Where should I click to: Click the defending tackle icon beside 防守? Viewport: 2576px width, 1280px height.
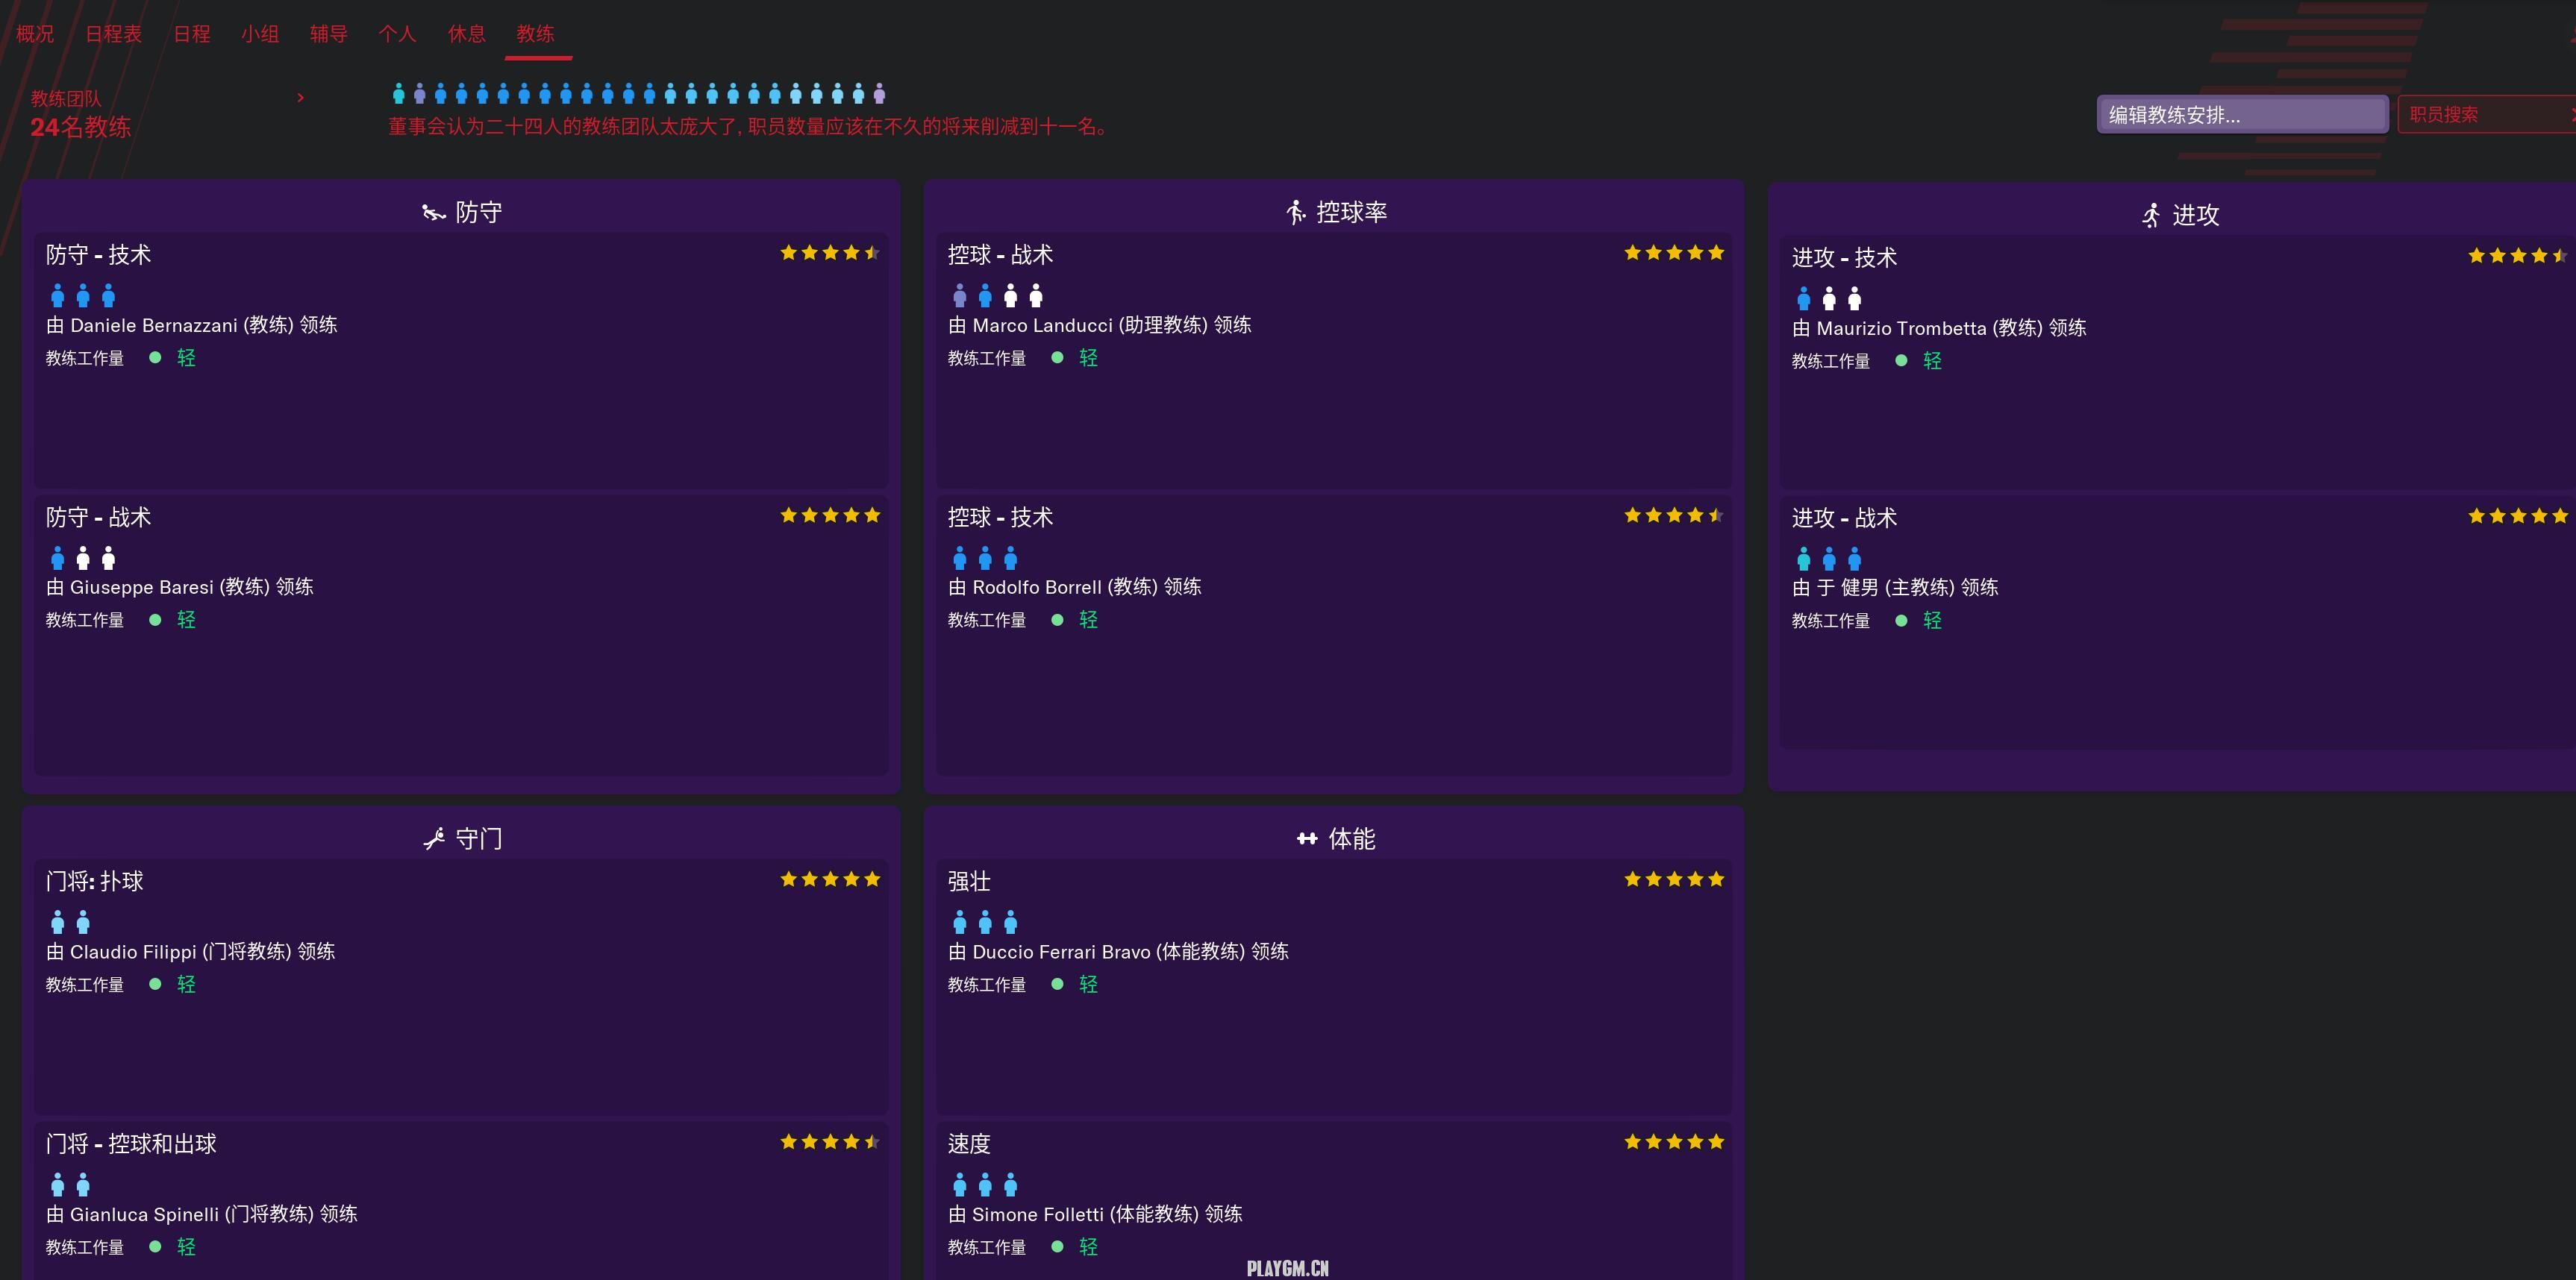coord(433,213)
